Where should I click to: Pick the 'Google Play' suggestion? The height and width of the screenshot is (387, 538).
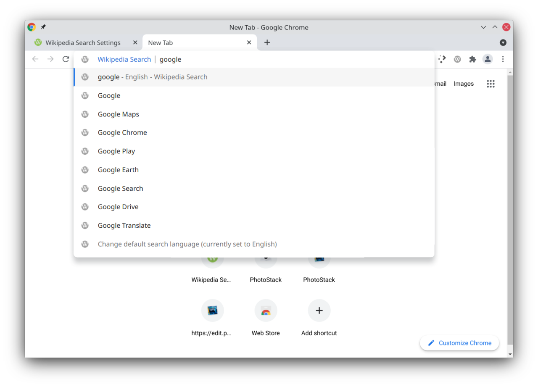pos(254,151)
